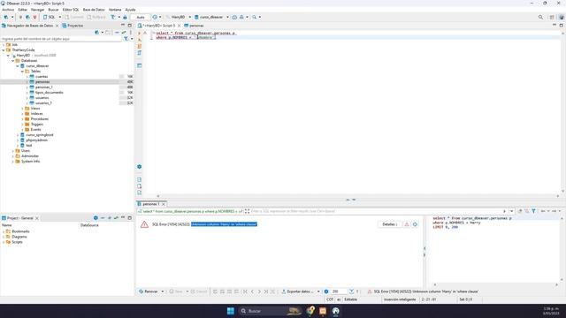Viewport: 566px width, 318px height.
Task: Click the Commit transaction button
Action: [x=74, y=17]
